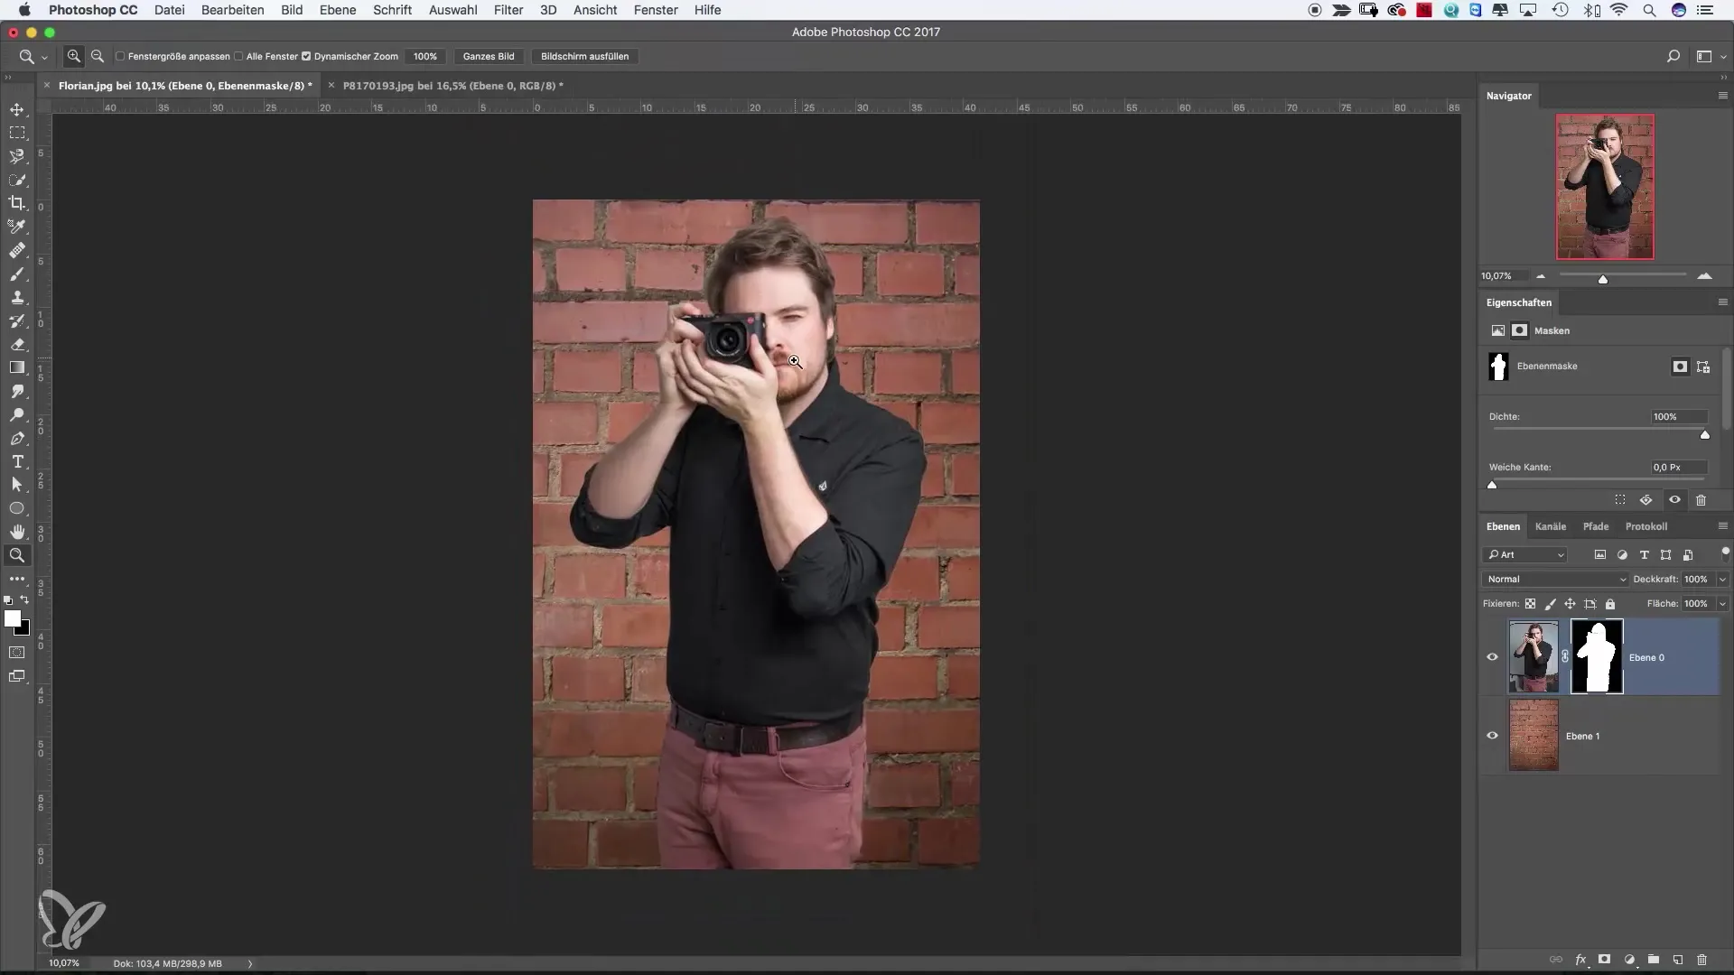Click the zoom-out magnifier in options bar
Screen dimensions: 1734x975
tap(98, 56)
